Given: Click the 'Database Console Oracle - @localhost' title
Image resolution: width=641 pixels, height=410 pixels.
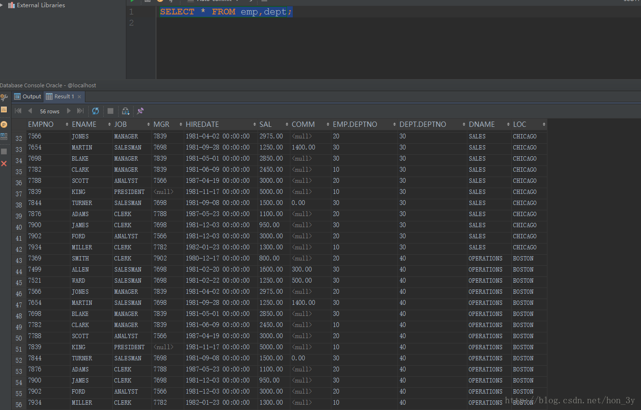Looking at the screenshot, I should pos(48,85).
